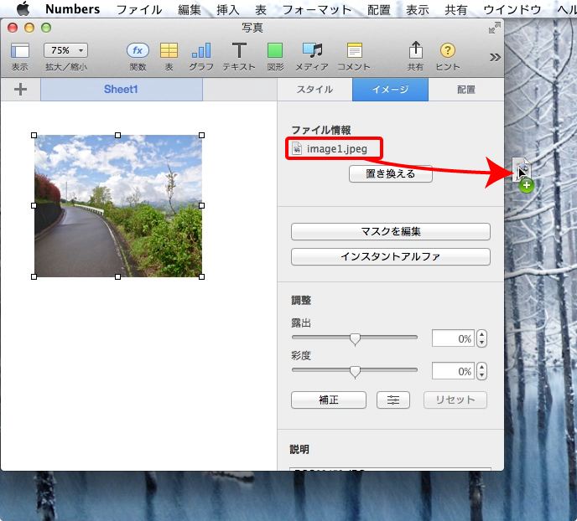Select the Sheet1 tab
577x521 pixels.
pyautogui.click(x=121, y=90)
